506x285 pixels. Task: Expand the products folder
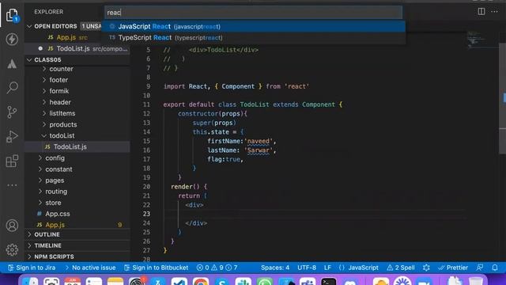63,124
